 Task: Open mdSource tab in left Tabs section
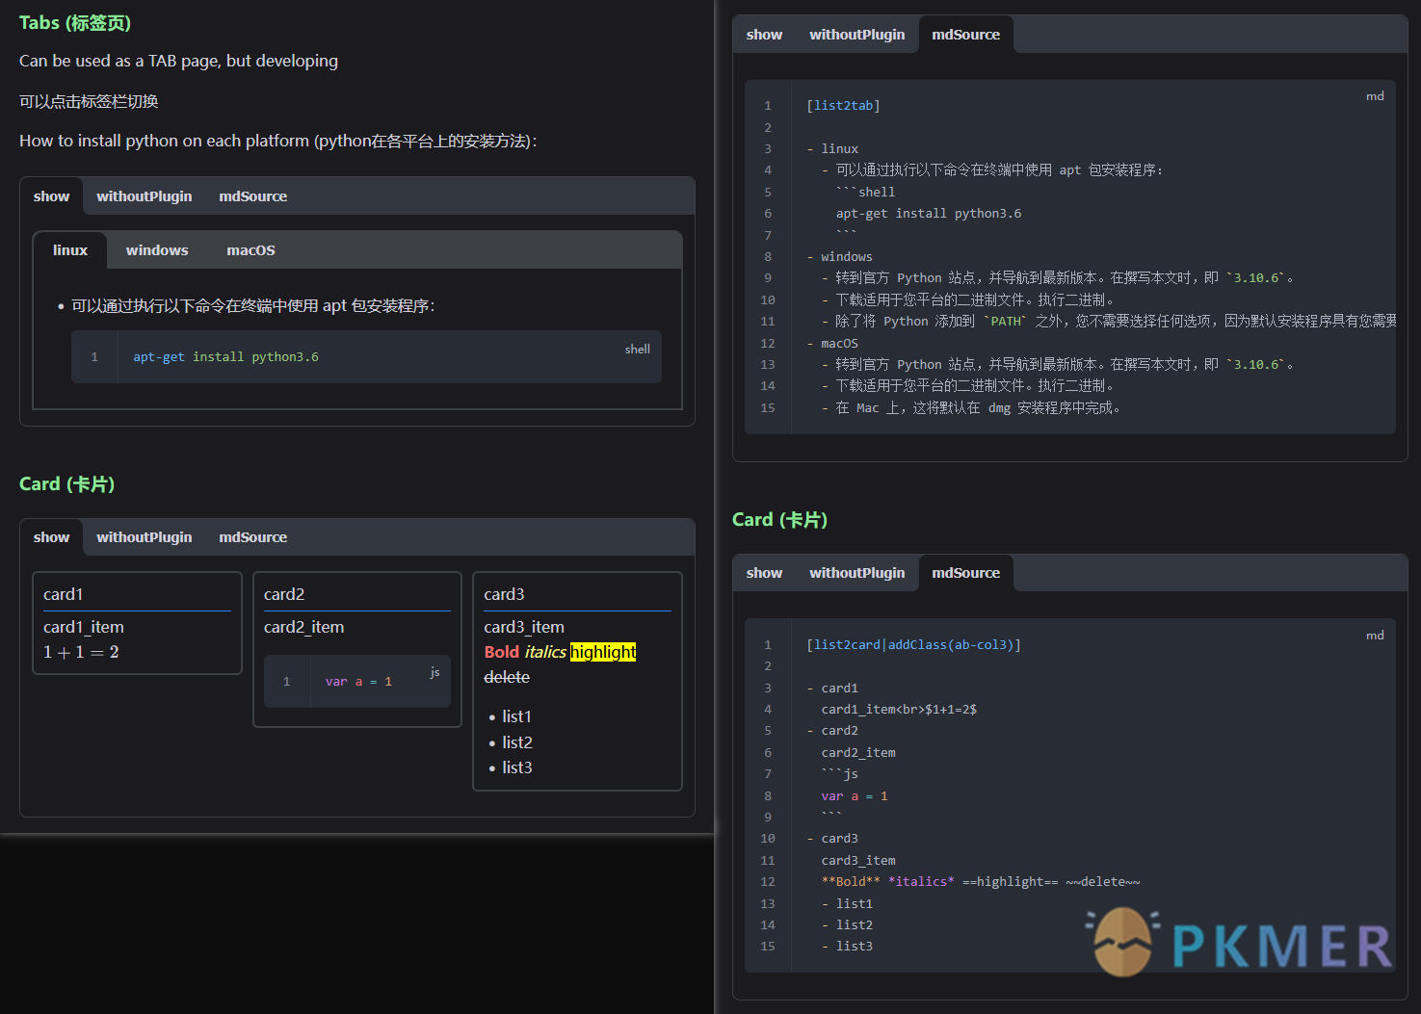pos(252,196)
